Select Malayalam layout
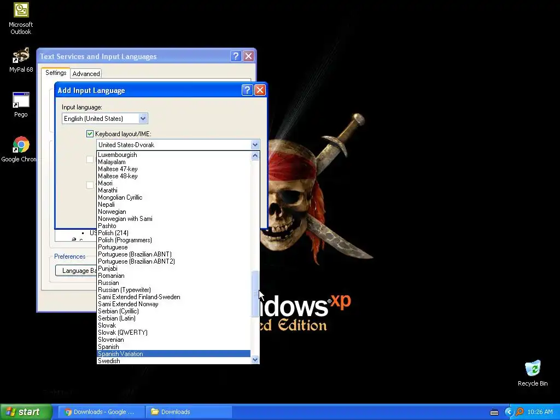 pyautogui.click(x=173, y=162)
